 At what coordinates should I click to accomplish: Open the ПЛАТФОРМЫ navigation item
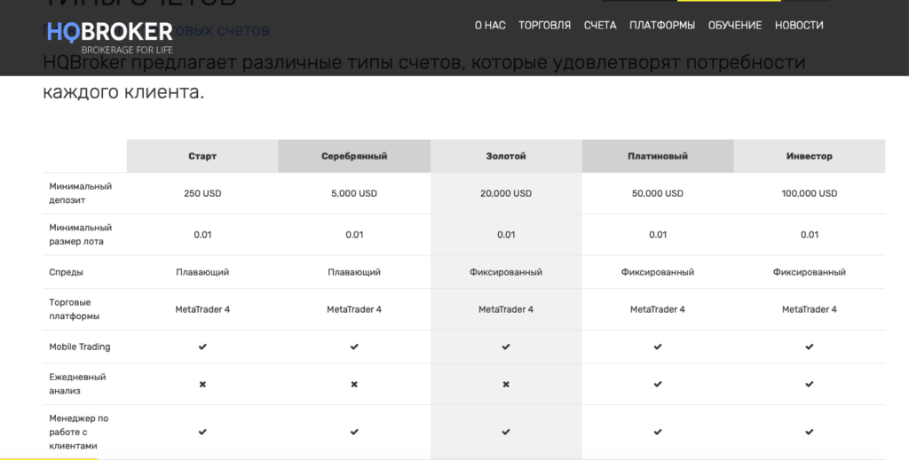(x=662, y=26)
